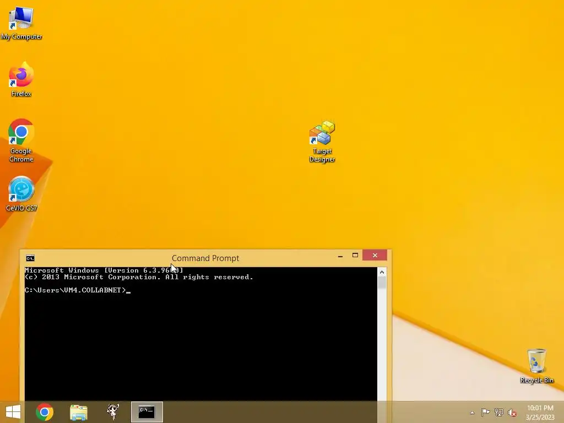Image resolution: width=564 pixels, height=423 pixels.
Task: Minimize the Command Prompt window
Action: click(x=340, y=256)
